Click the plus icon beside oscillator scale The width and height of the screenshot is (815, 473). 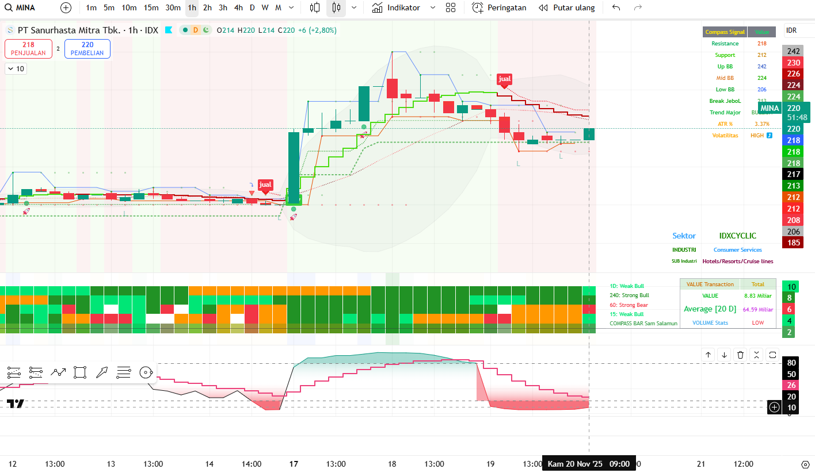775,407
